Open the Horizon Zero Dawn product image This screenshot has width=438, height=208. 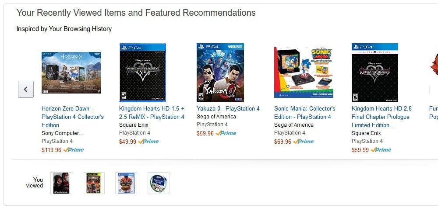tap(71, 73)
